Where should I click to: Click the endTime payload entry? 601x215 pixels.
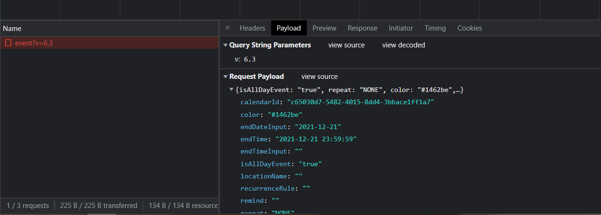click(256, 139)
